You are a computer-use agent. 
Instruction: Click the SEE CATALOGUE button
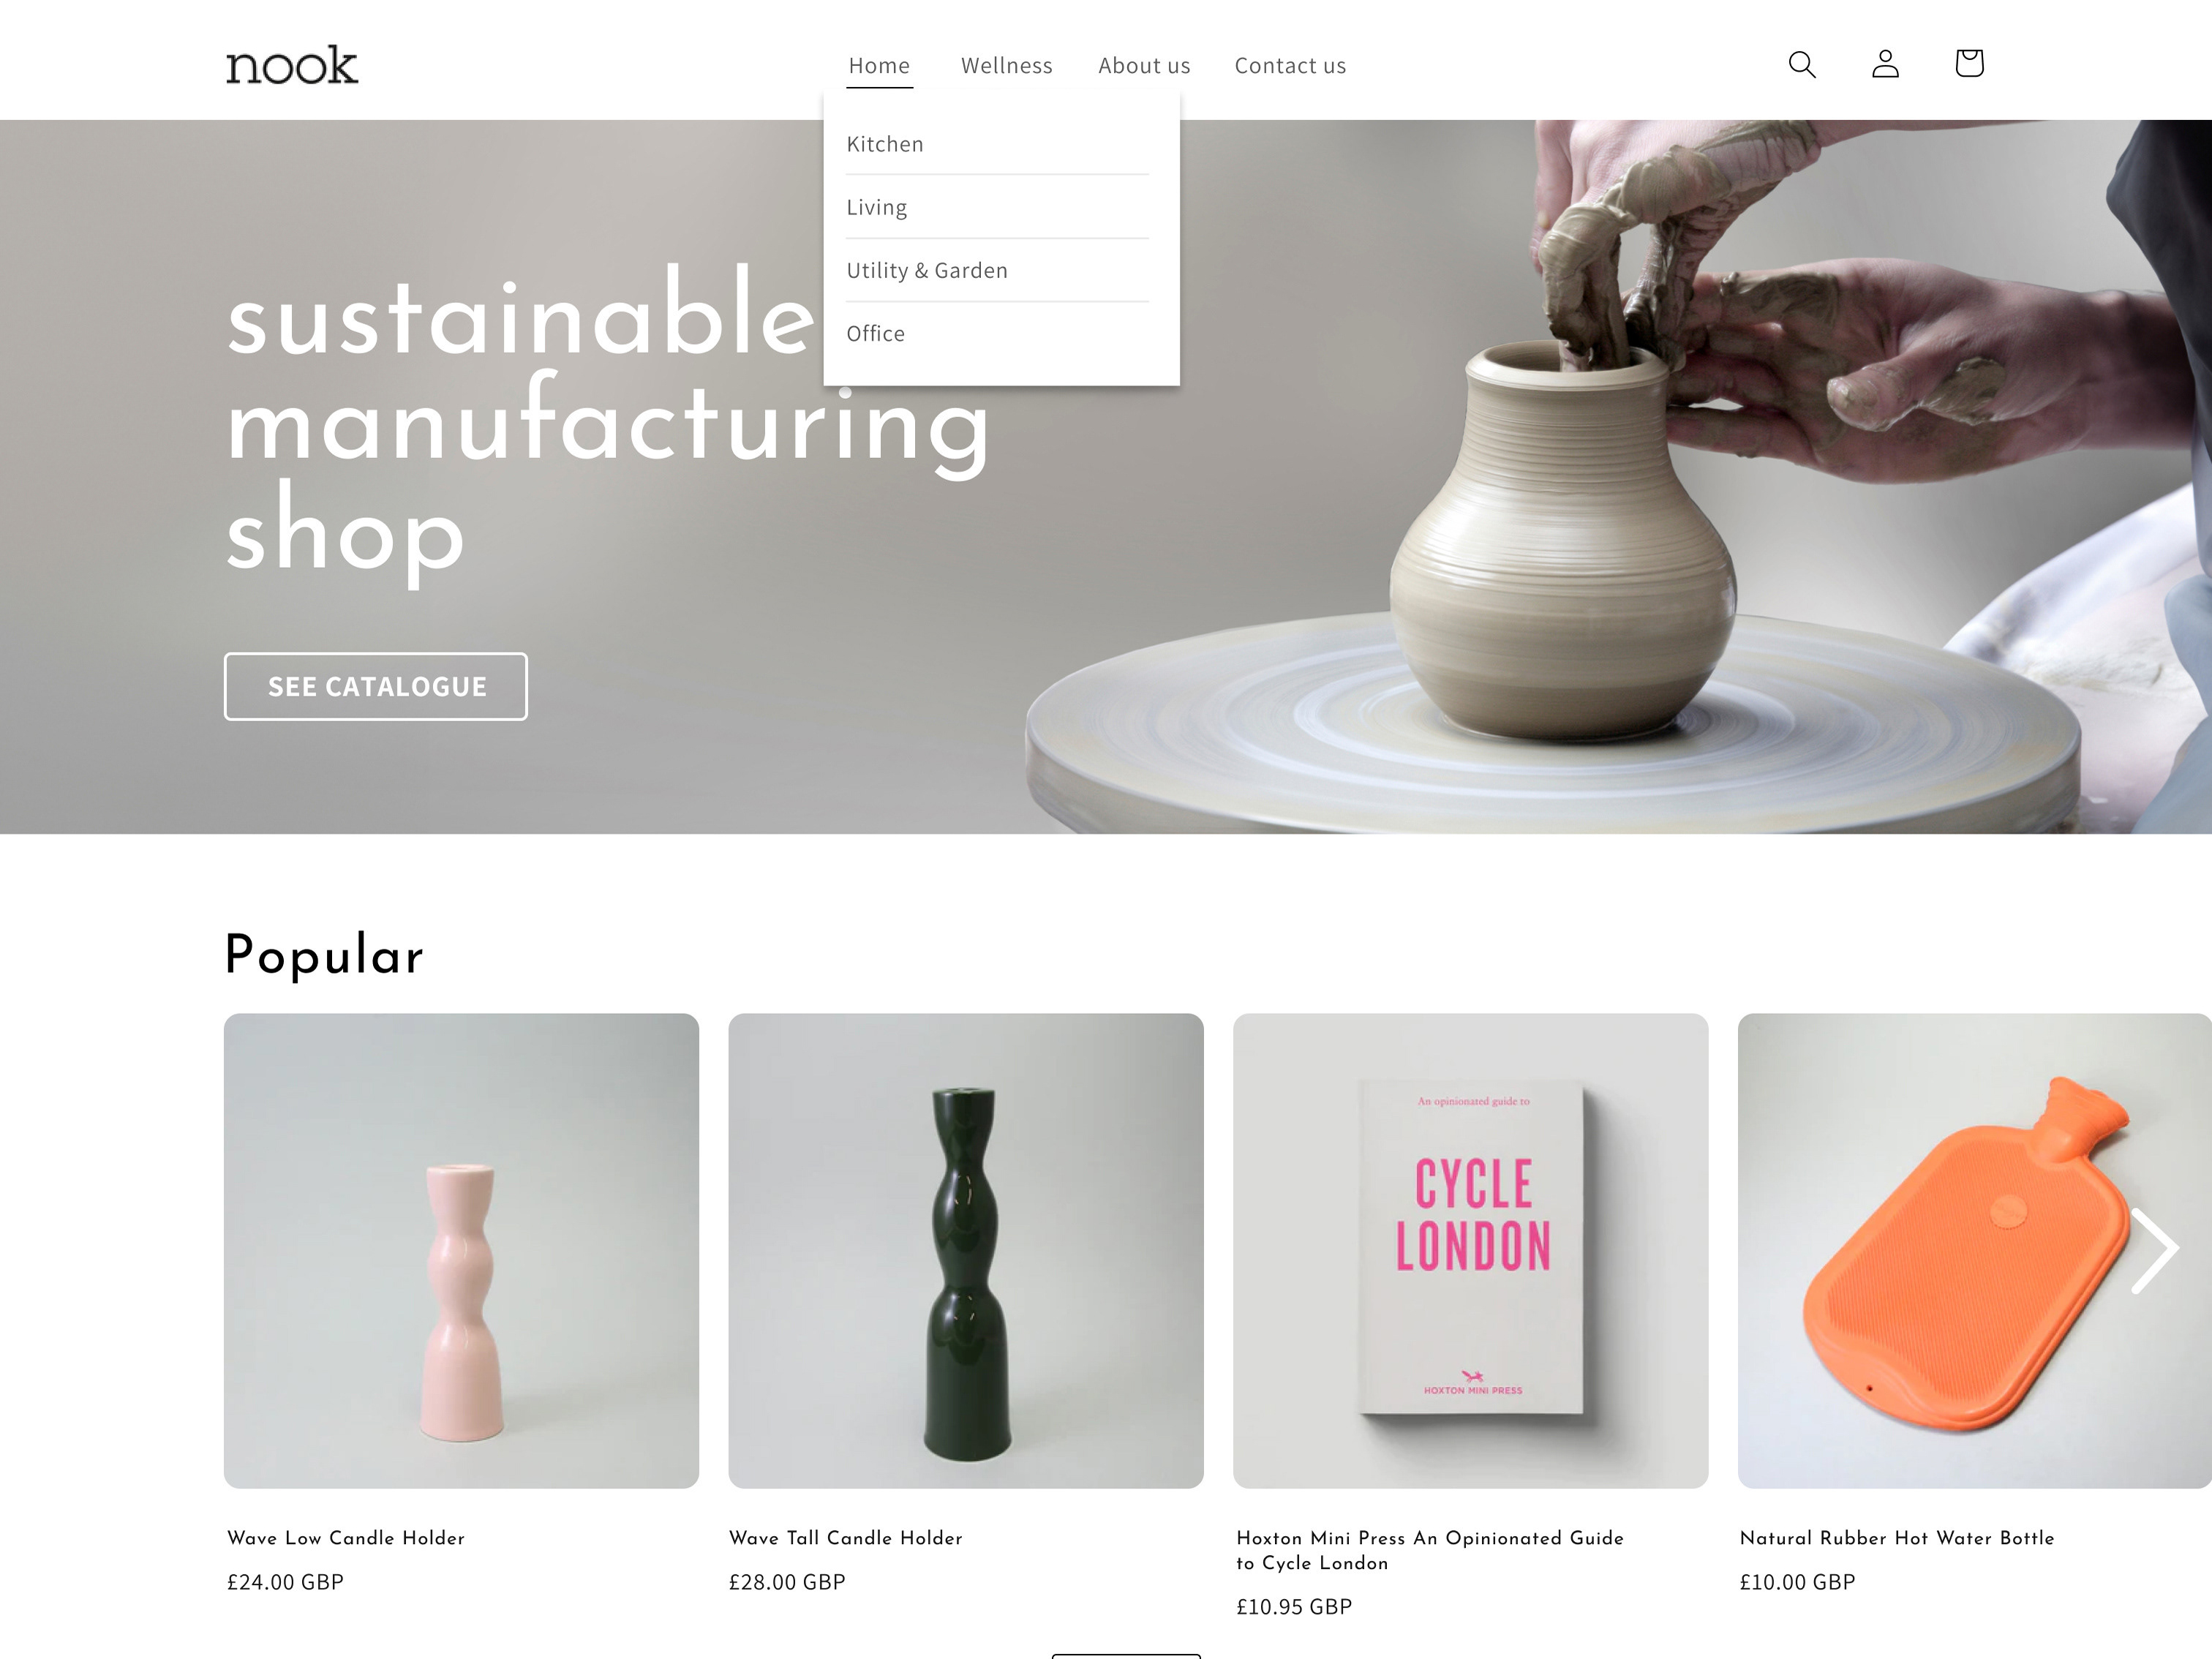tap(376, 686)
